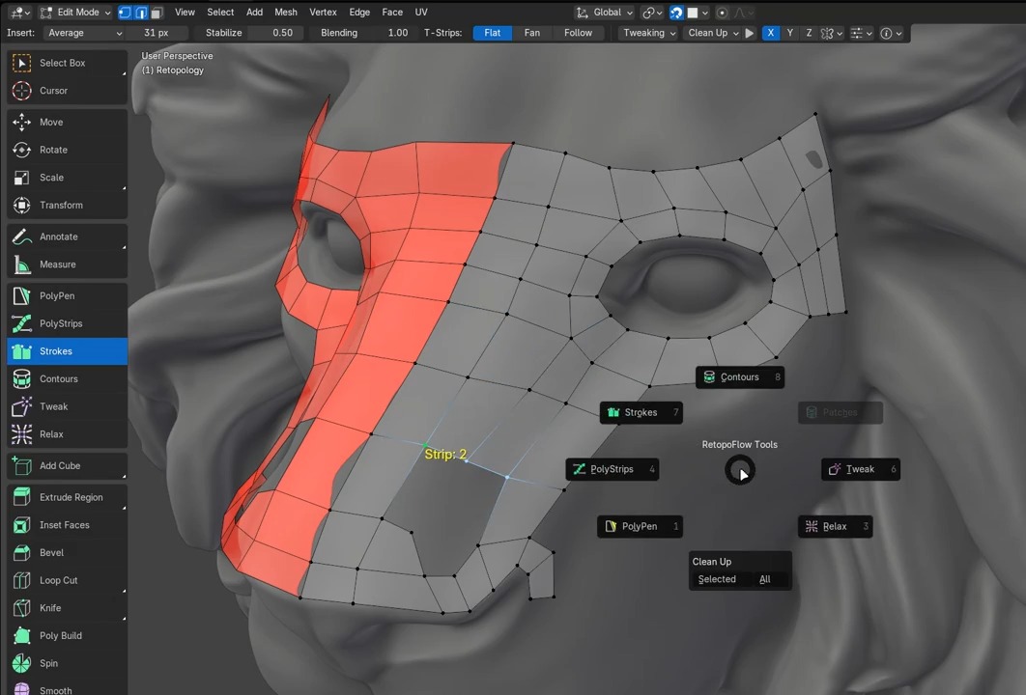This screenshot has width=1026, height=695.
Task: Choose the Spin tool
Action: click(68, 663)
